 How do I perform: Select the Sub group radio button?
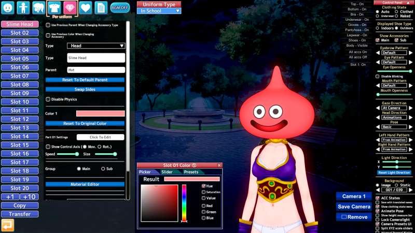(103, 169)
